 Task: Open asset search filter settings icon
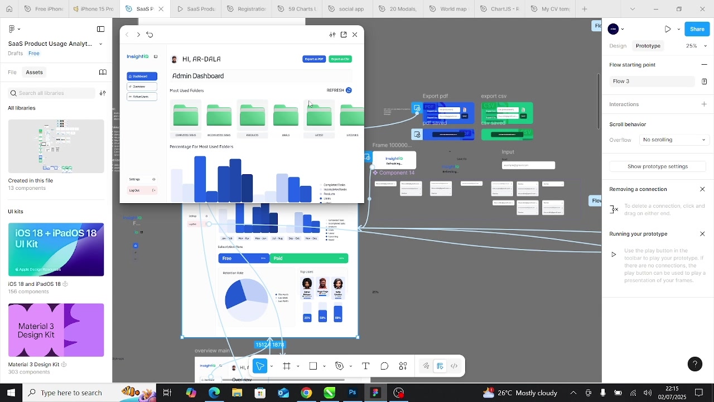(x=103, y=93)
